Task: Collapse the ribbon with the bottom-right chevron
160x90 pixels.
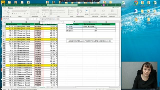Action: 120,16
